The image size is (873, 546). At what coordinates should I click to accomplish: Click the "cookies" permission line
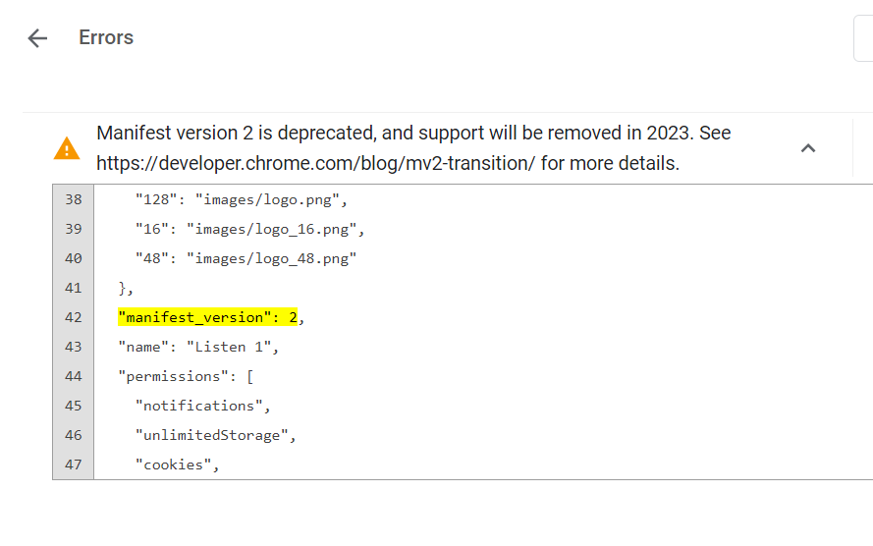point(177,464)
